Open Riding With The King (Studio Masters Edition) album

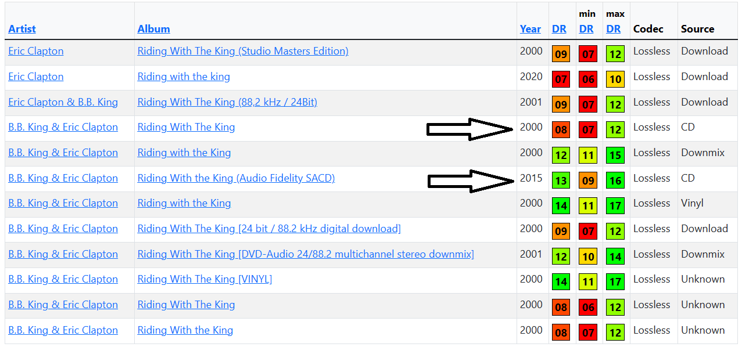pos(243,51)
